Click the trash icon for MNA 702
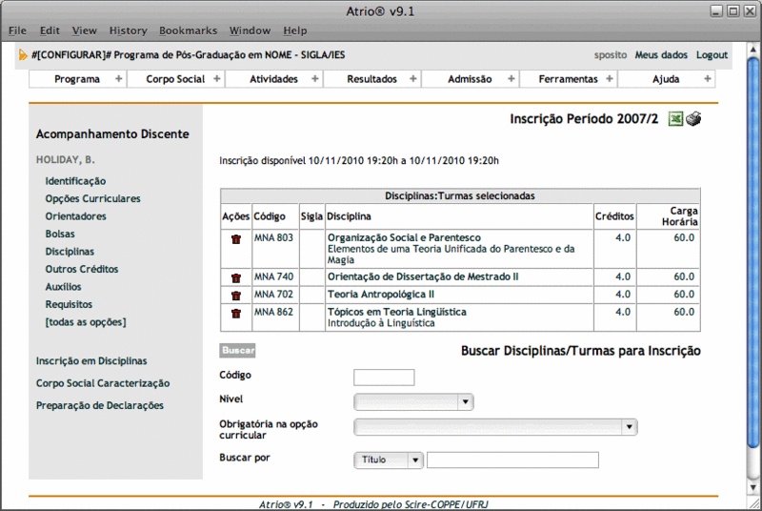Image resolution: width=762 pixels, height=511 pixels. 235,296
